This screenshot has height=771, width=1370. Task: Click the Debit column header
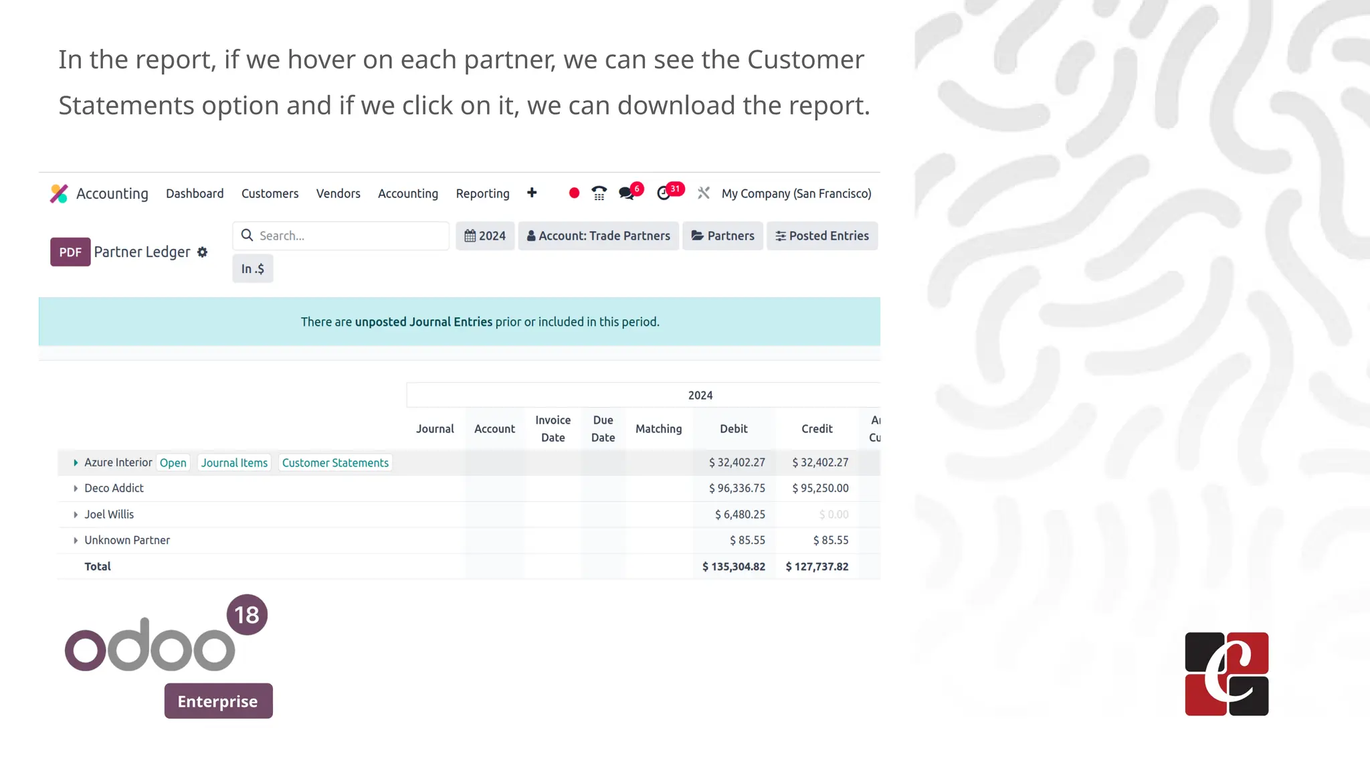734,429
